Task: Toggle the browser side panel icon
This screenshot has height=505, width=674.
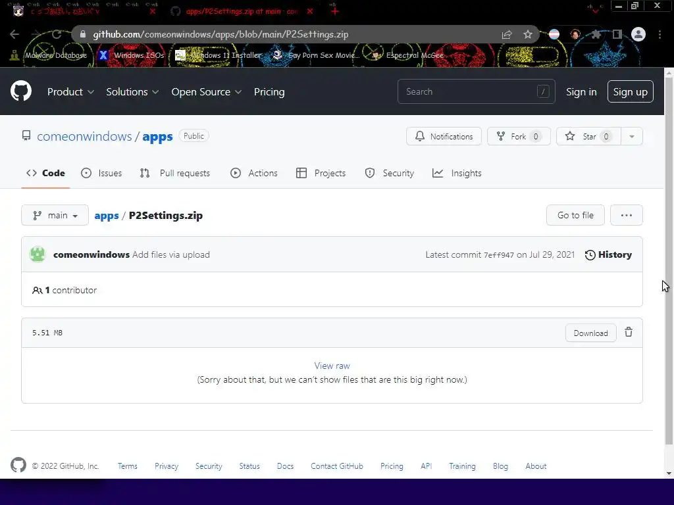Action: pyautogui.click(x=617, y=34)
